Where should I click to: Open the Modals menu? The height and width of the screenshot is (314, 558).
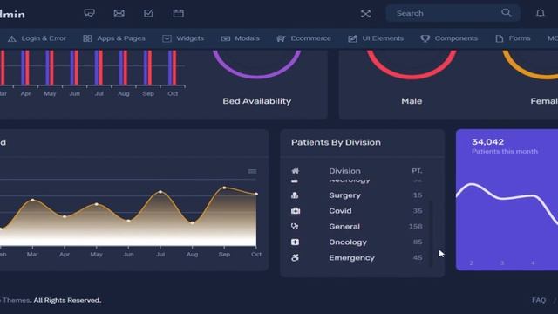pos(241,38)
